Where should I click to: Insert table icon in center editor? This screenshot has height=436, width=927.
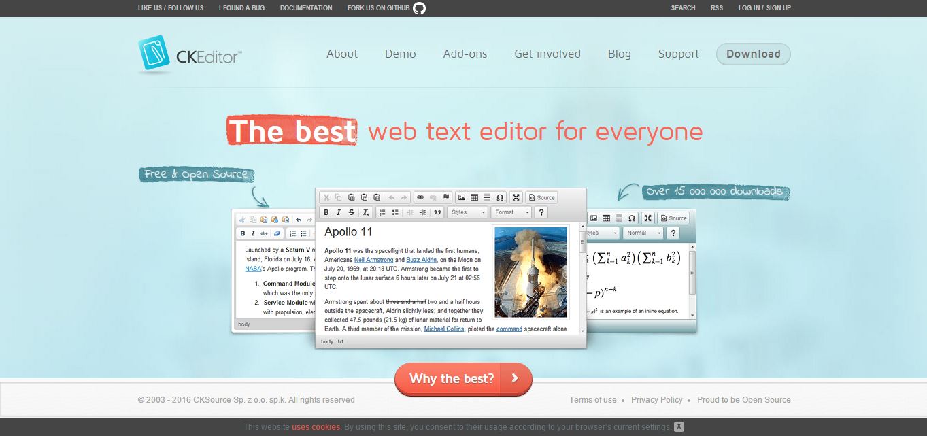pos(475,197)
